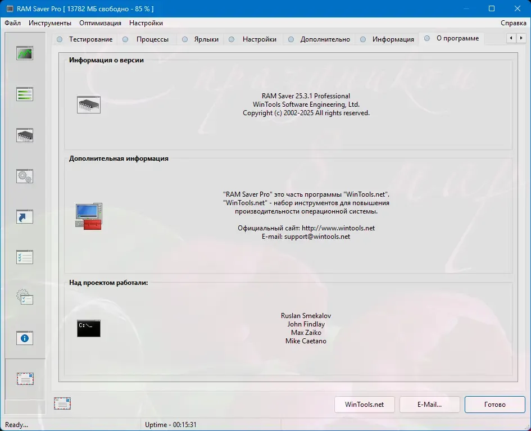Open the checklist settings sidebar icon
531x431 pixels.
tap(25, 257)
